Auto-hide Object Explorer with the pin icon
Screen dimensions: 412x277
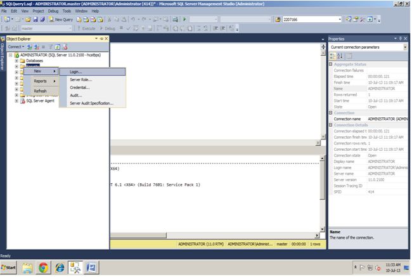(x=101, y=39)
